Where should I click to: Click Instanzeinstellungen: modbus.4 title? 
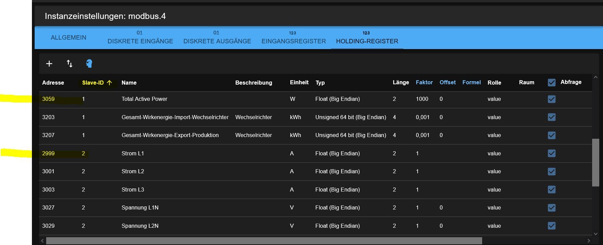point(105,16)
